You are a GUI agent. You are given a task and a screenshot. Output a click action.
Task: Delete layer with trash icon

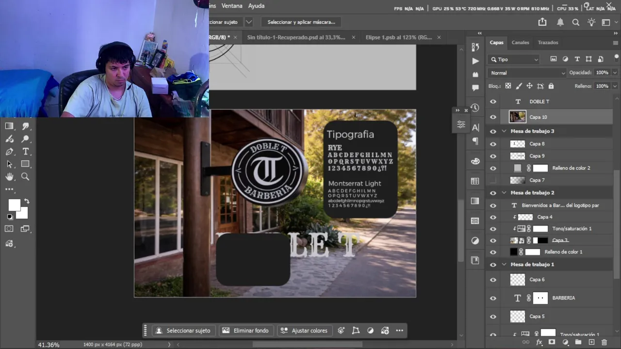[604, 342]
